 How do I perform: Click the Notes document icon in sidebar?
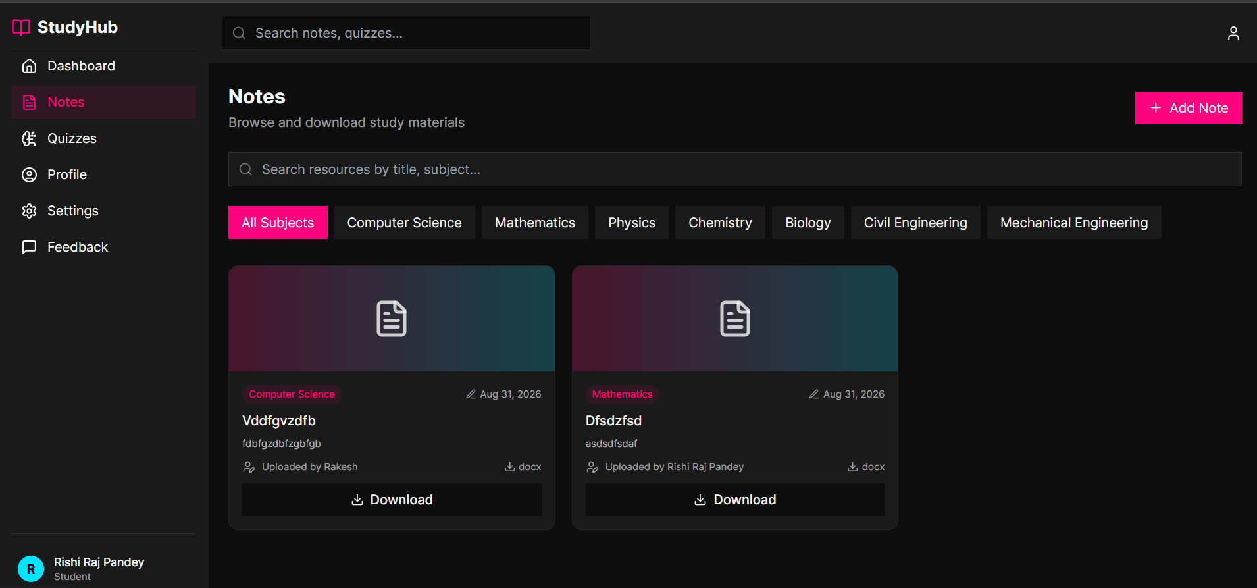tap(29, 102)
